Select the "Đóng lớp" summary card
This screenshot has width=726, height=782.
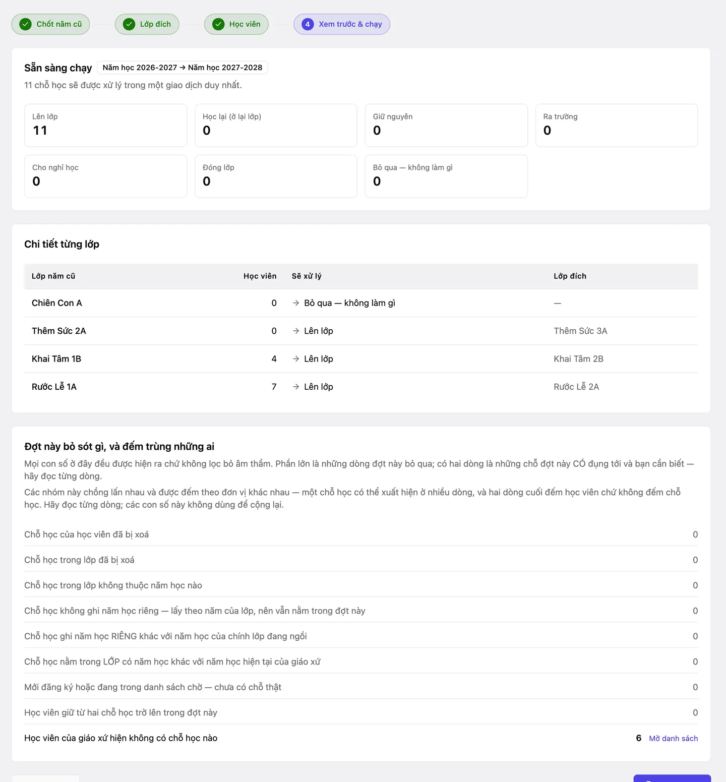(276, 176)
